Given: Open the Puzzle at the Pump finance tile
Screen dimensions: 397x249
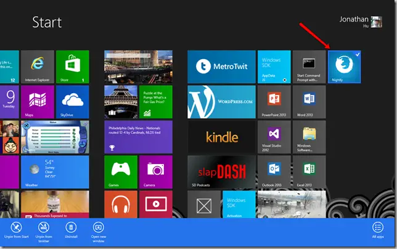Looking at the screenshot, I should pos(156,102).
